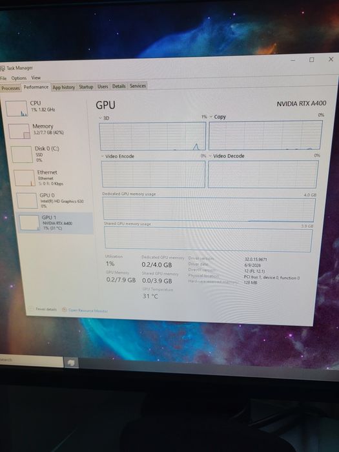Select the Performance tab
This screenshot has width=339, height=452.
36,87
